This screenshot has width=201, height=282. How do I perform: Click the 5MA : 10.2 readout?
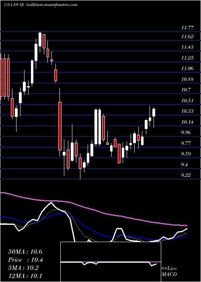click(x=23, y=268)
